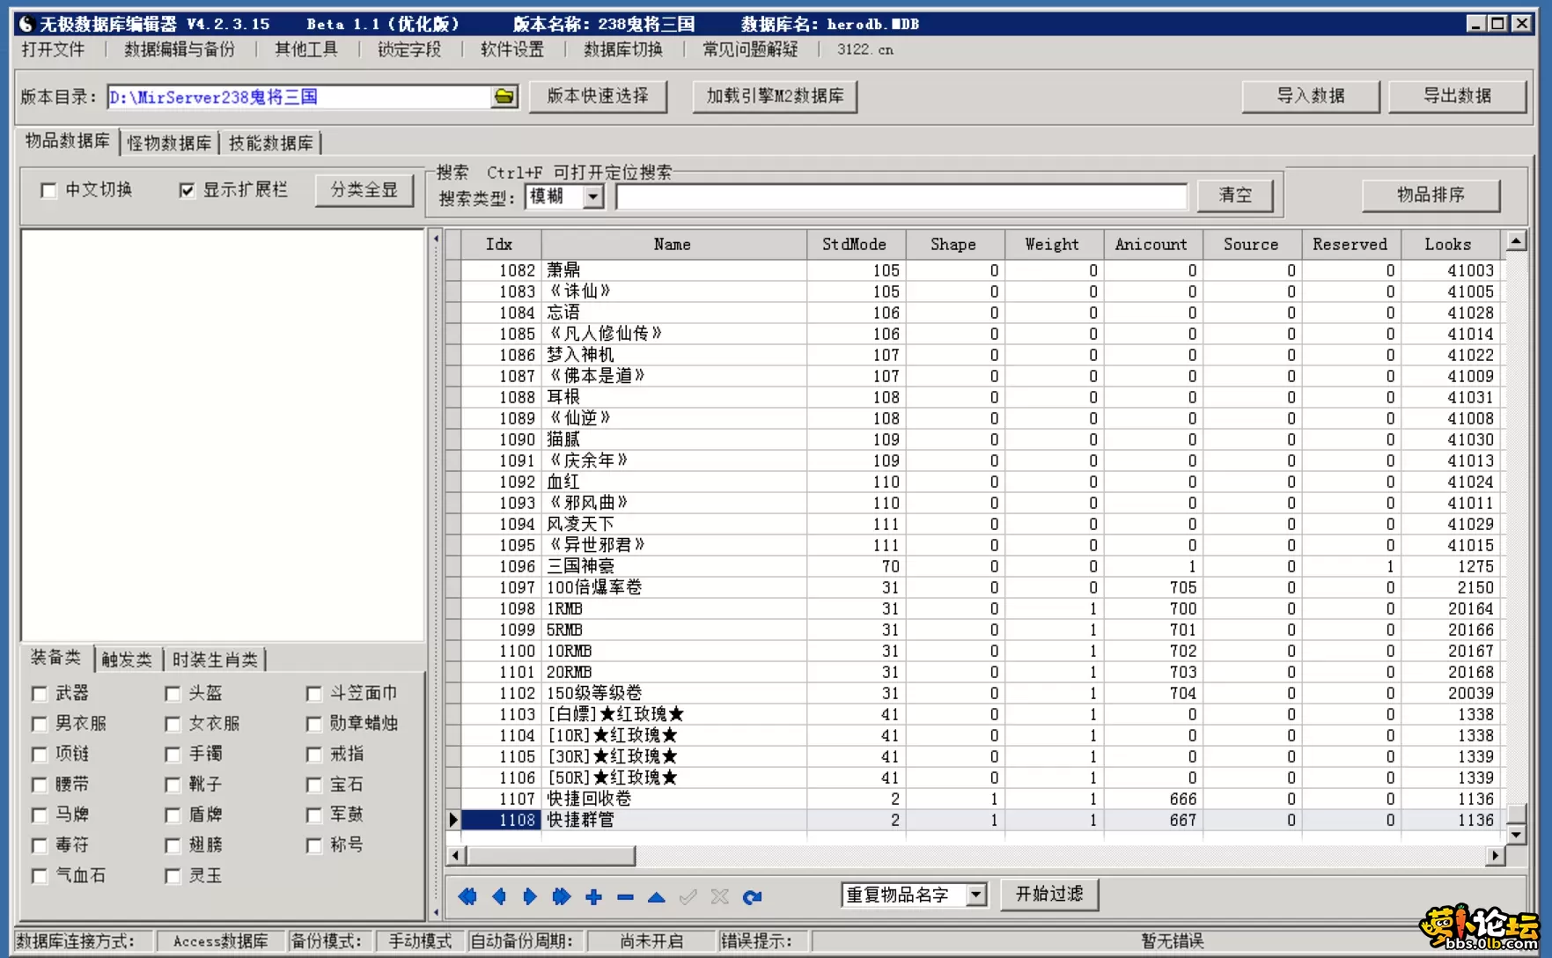
Task: Click the horizontal scrollbar right arrow
Action: (x=1495, y=855)
